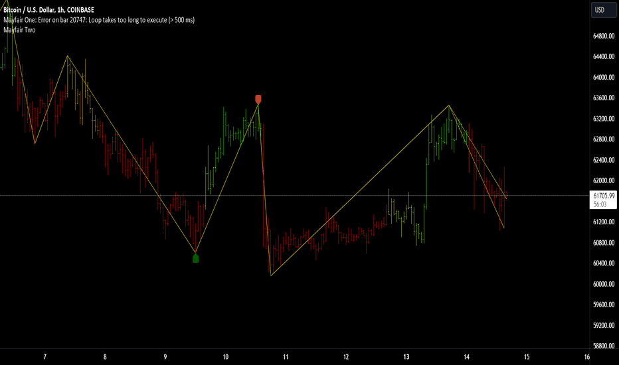The width and height of the screenshot is (619, 365).
Task: Click the 64800.00 price axis label
Action: coord(604,36)
